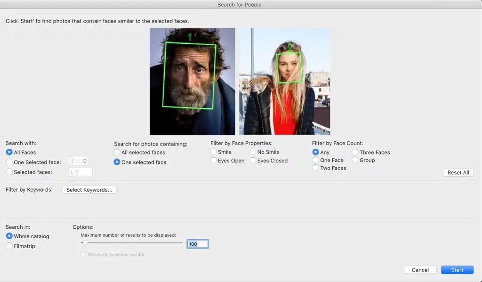Check the No Smile filter

253,152
